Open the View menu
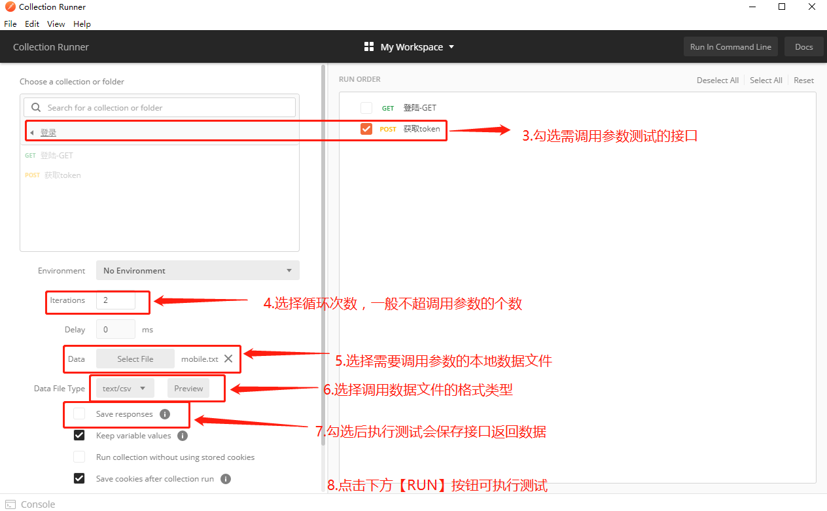The image size is (827, 511). tap(56, 24)
